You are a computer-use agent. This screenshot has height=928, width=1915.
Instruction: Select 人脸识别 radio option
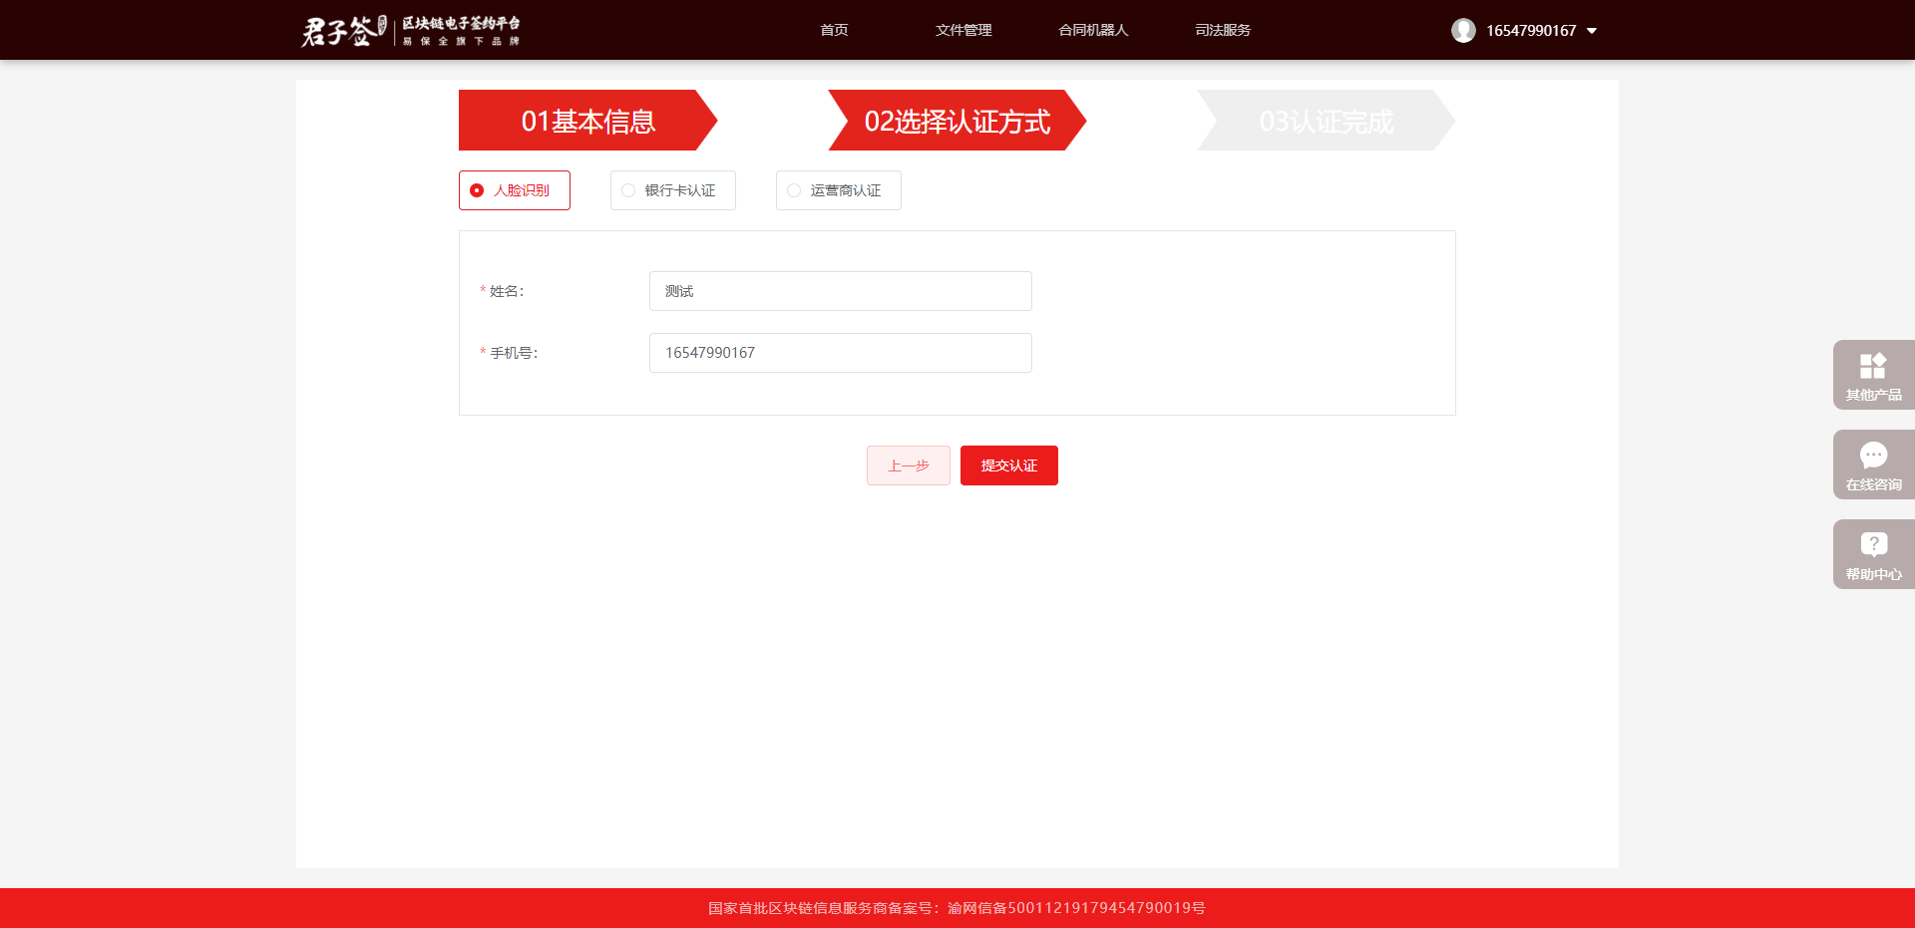tap(478, 190)
